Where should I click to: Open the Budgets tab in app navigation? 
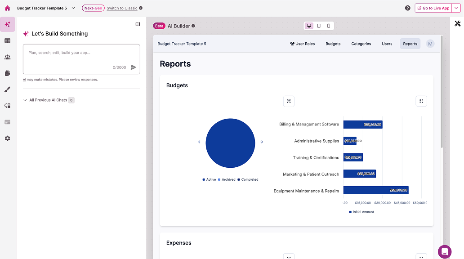333,44
